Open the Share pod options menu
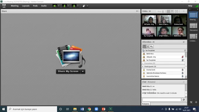This screenshot has height=112, width=199. pyautogui.click(x=138, y=11)
